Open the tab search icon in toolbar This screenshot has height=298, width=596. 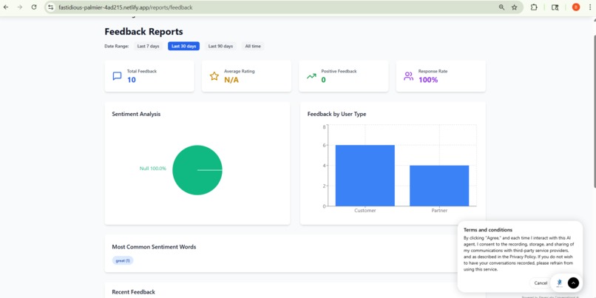click(x=555, y=7)
